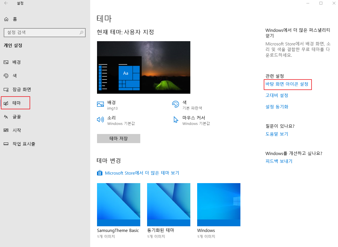Viewport: 338px width, 247px height.
Task: Go to Settings 홈 (Home)
Action: 14,19
